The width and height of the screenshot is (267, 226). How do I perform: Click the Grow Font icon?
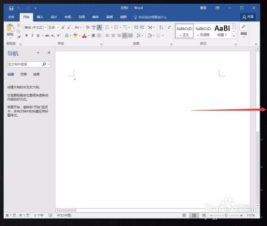(x=63, y=27)
